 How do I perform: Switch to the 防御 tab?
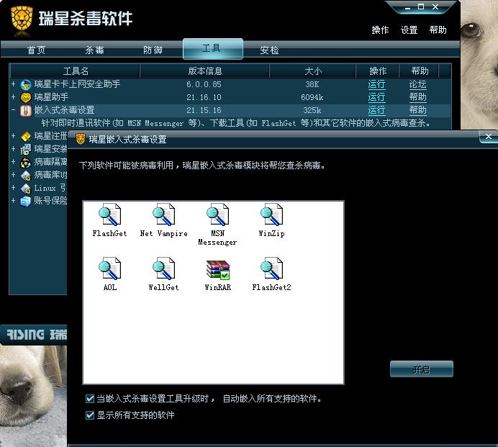[153, 50]
